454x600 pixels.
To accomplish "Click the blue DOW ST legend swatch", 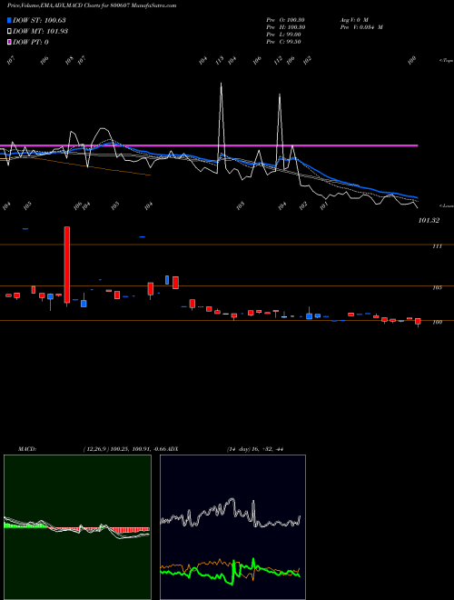I will pos(9,20).
